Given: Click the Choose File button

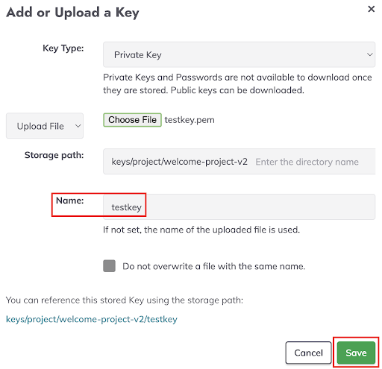Looking at the screenshot, I should click(132, 120).
